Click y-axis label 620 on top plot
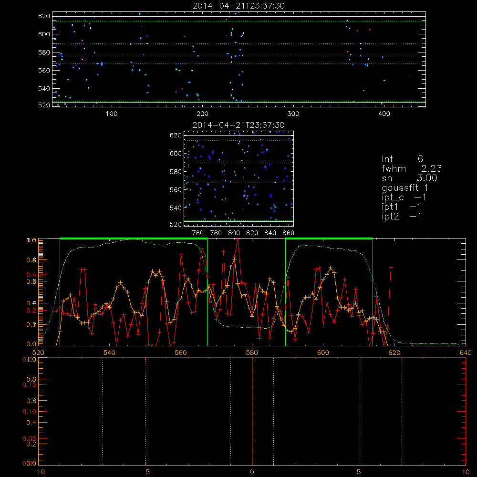This screenshot has height=477, width=477. (x=44, y=16)
